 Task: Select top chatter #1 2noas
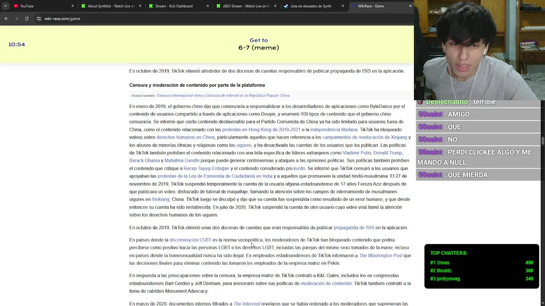tap(482, 263)
